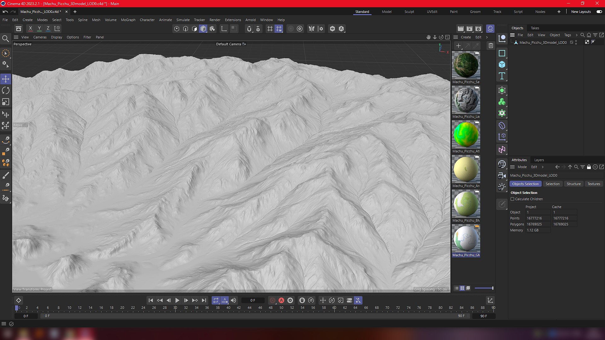Select the Move tool in left toolbar
The image size is (605, 340).
(x=6, y=79)
